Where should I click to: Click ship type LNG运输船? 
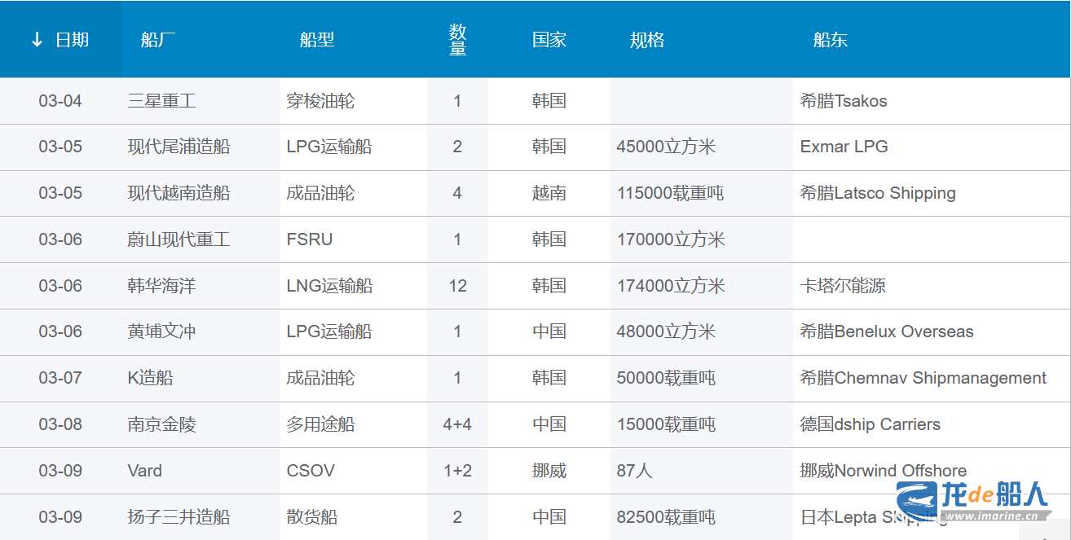tap(329, 286)
